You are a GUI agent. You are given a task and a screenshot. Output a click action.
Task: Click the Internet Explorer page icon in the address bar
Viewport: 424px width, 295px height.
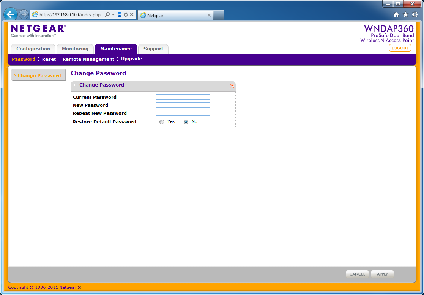[x=35, y=14]
